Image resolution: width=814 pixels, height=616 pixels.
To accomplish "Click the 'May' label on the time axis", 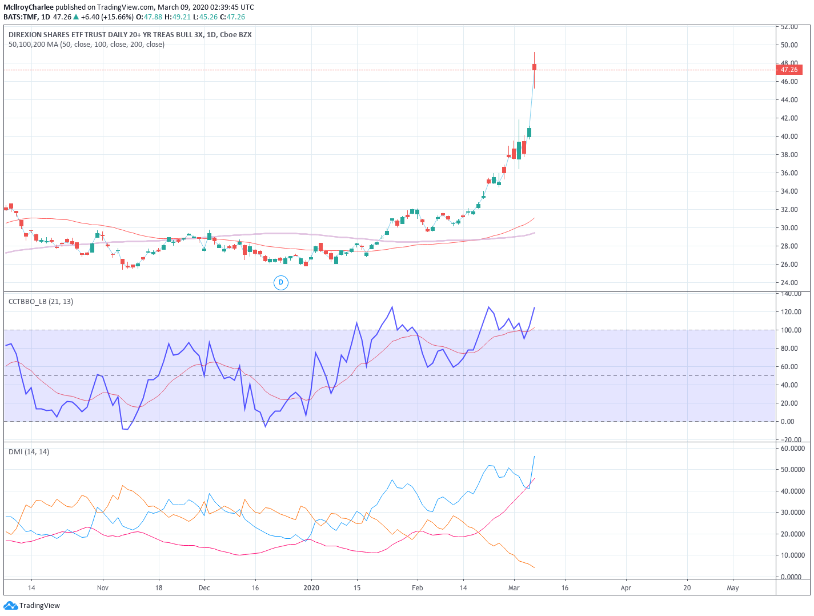I will [733, 587].
